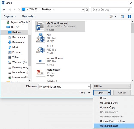134x129 pixels.
Task: Select New Volume drive in navigation pane
Action: 18,72
